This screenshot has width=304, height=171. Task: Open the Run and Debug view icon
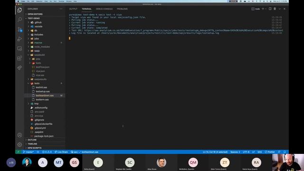(x=19, y=39)
